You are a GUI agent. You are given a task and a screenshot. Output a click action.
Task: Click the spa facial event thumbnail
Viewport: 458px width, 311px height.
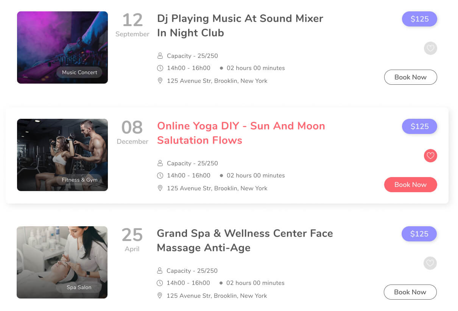click(x=62, y=257)
